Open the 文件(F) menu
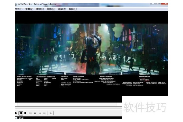 pos(19,9)
